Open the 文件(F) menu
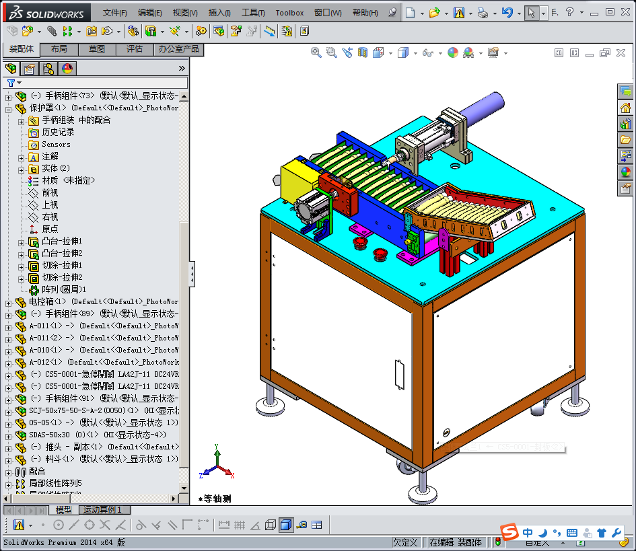Viewport: 636px width, 551px height. coord(115,13)
